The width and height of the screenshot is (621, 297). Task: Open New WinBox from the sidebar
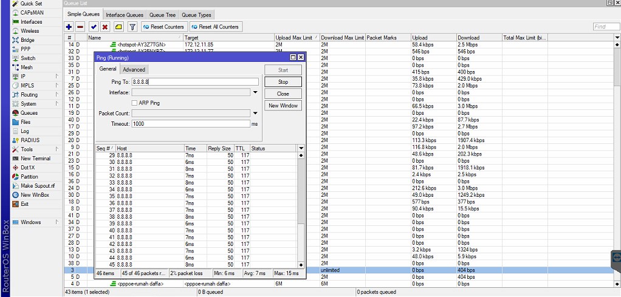(x=30, y=195)
